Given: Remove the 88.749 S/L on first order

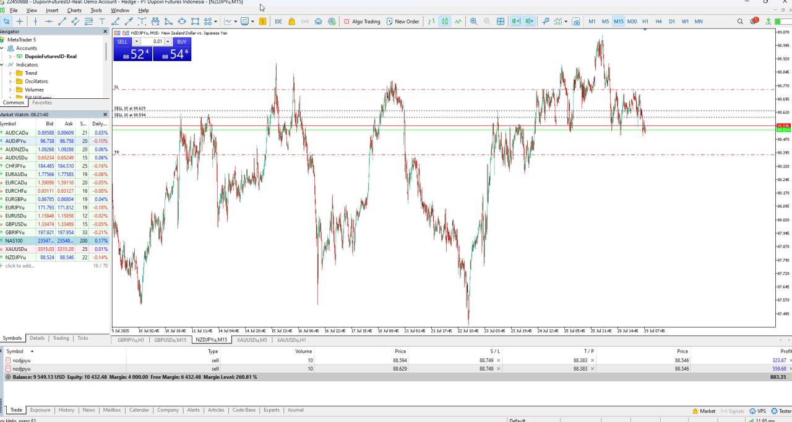Looking at the screenshot, I should point(498,360).
